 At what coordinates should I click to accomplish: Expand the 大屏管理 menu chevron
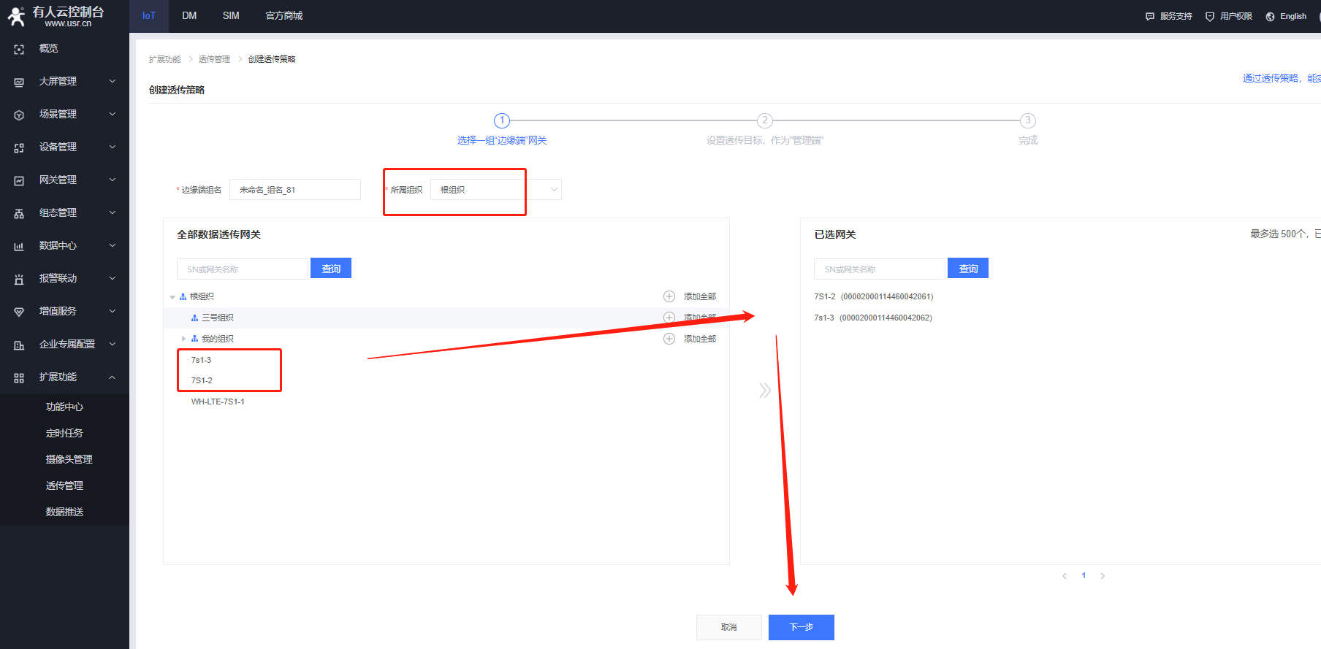coord(113,81)
